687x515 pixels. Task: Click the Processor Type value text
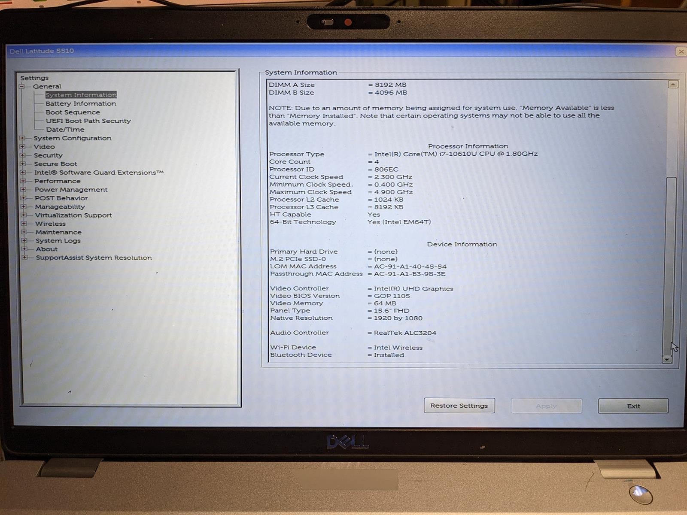tap(456, 154)
